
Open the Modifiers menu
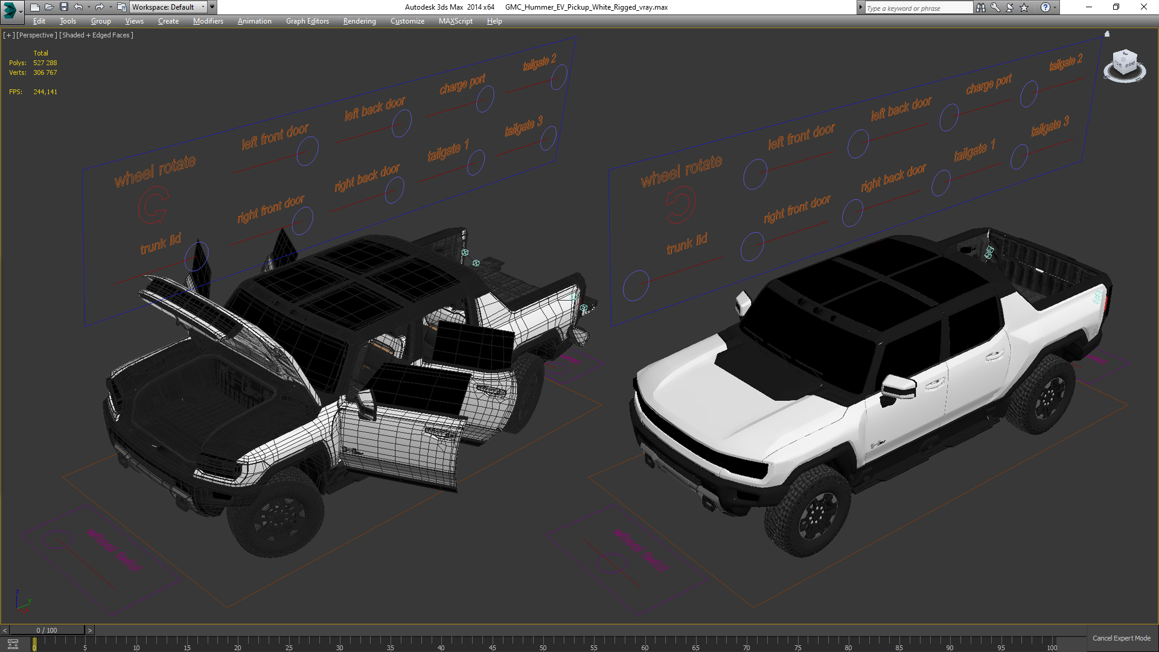pos(208,21)
